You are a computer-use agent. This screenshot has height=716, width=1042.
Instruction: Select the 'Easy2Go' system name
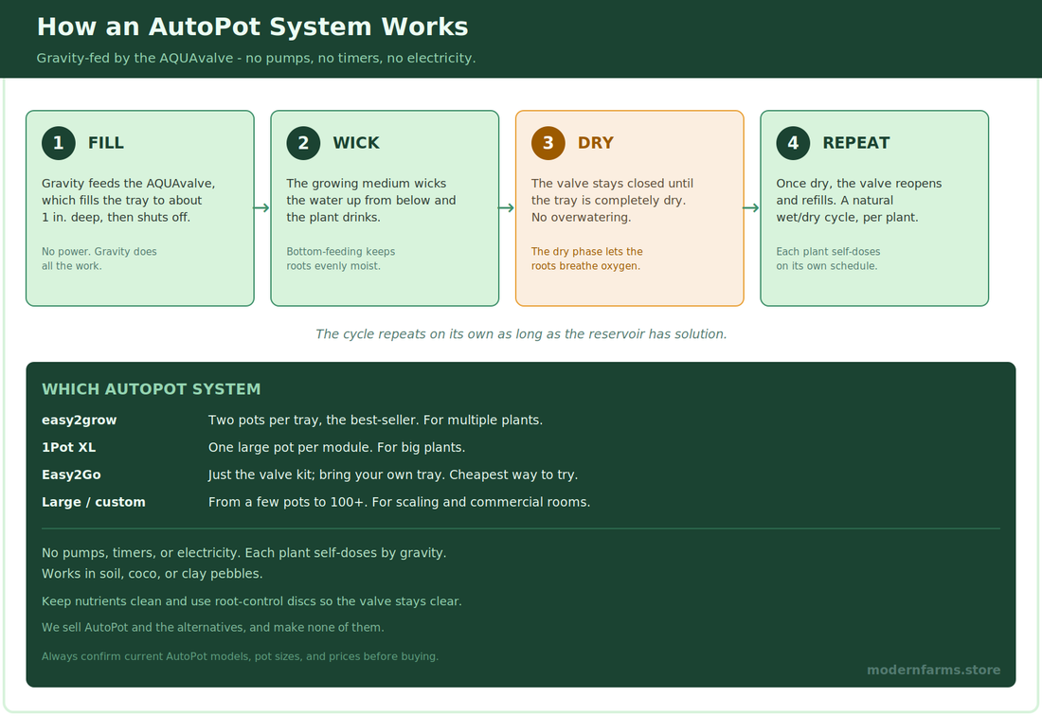pos(71,474)
